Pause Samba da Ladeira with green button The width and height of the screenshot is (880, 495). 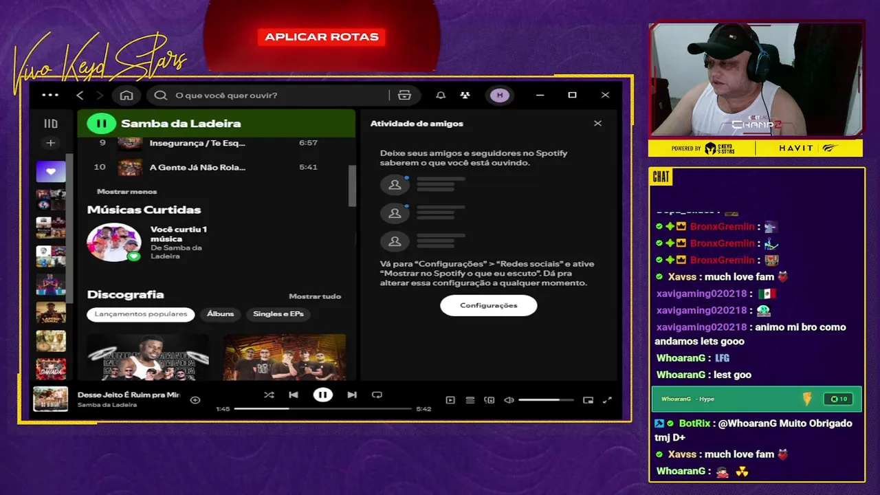(101, 124)
